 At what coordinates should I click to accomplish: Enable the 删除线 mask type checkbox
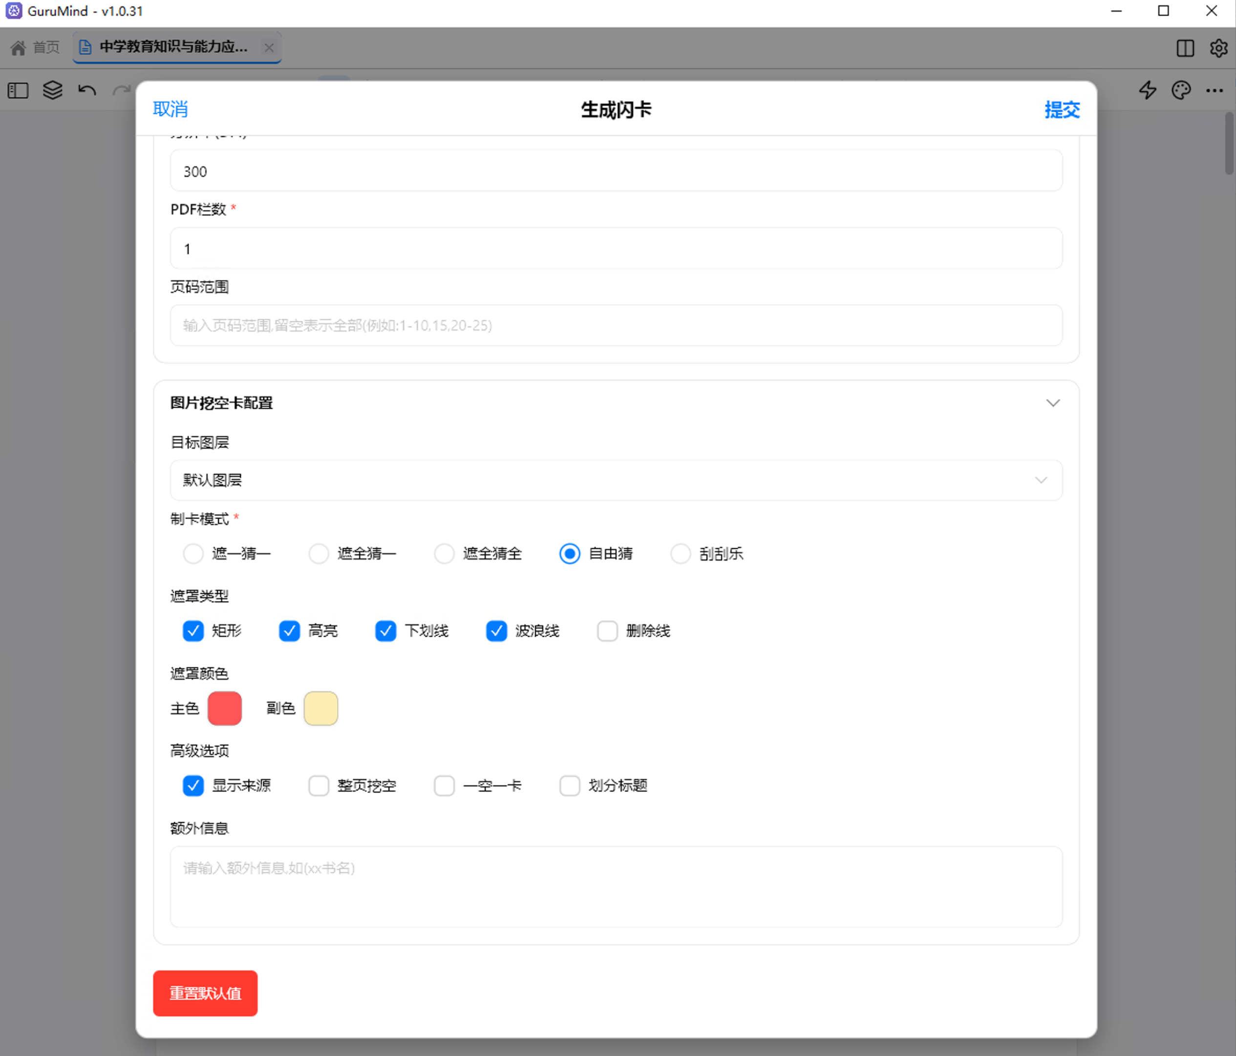[x=607, y=631]
